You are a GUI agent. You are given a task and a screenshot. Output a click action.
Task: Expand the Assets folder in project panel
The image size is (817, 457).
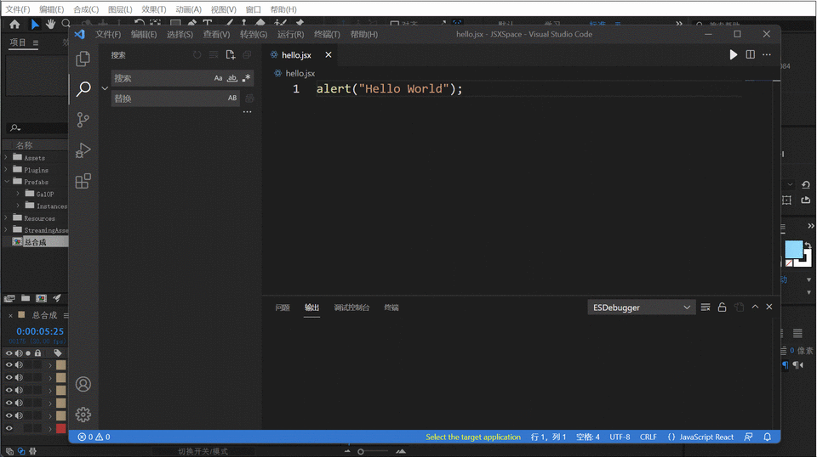[6, 157]
